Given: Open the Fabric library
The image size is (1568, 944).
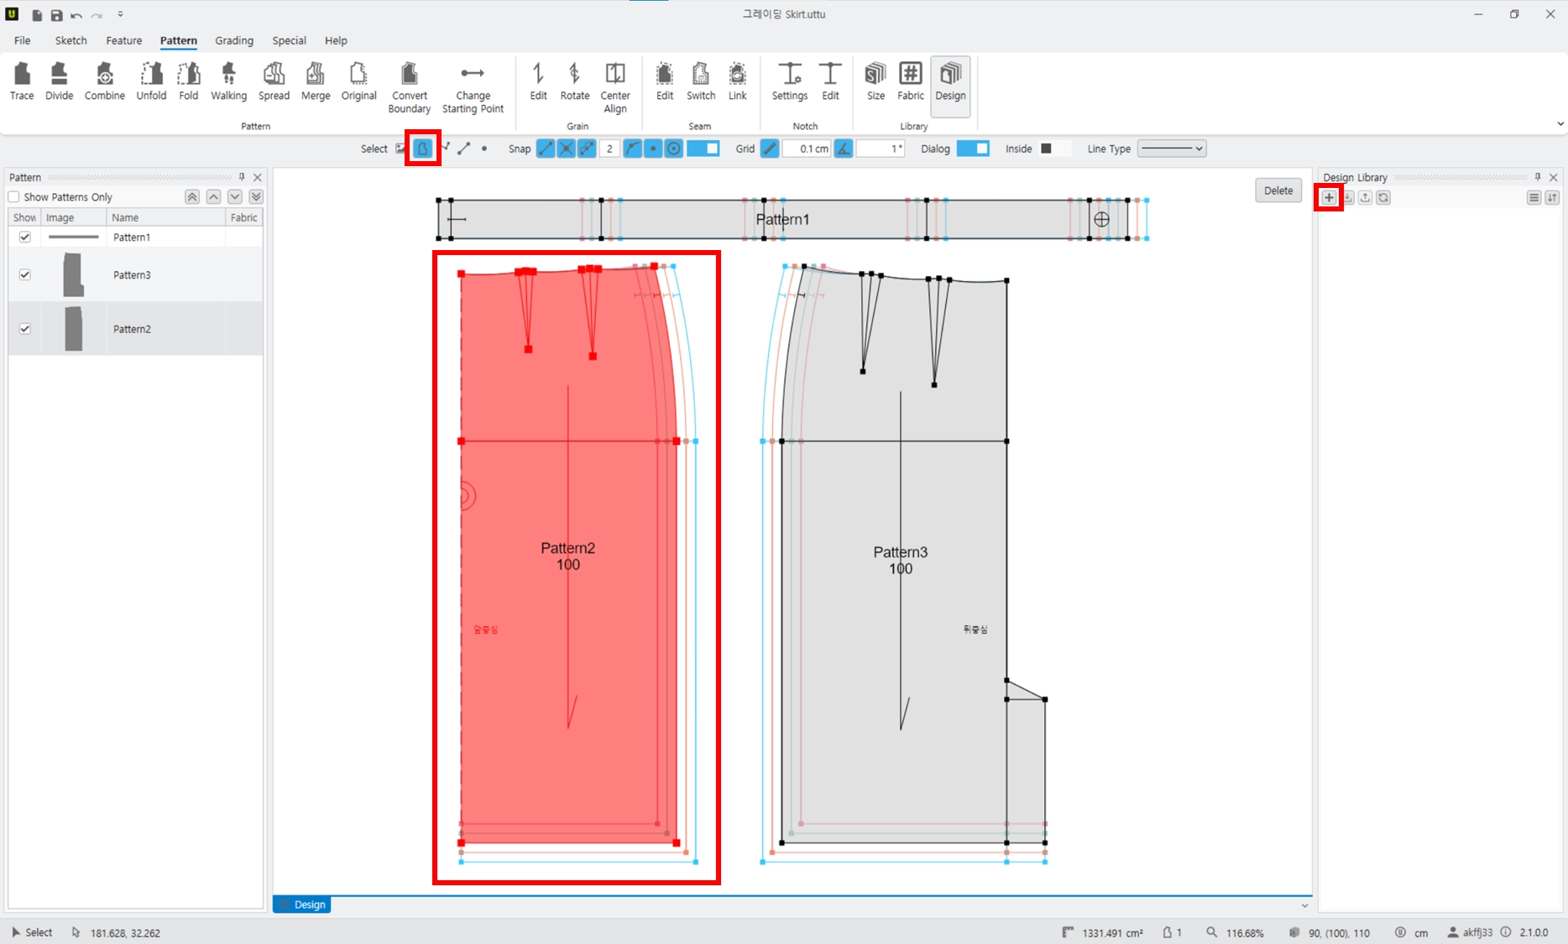Looking at the screenshot, I should click(x=911, y=81).
